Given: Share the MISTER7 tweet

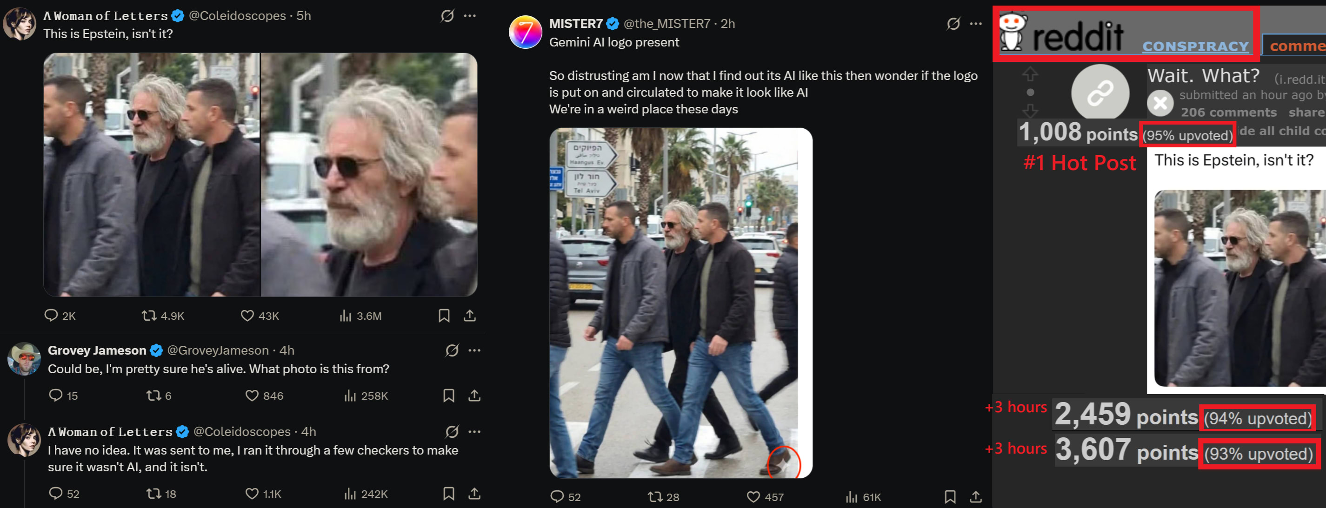Looking at the screenshot, I should click(975, 496).
